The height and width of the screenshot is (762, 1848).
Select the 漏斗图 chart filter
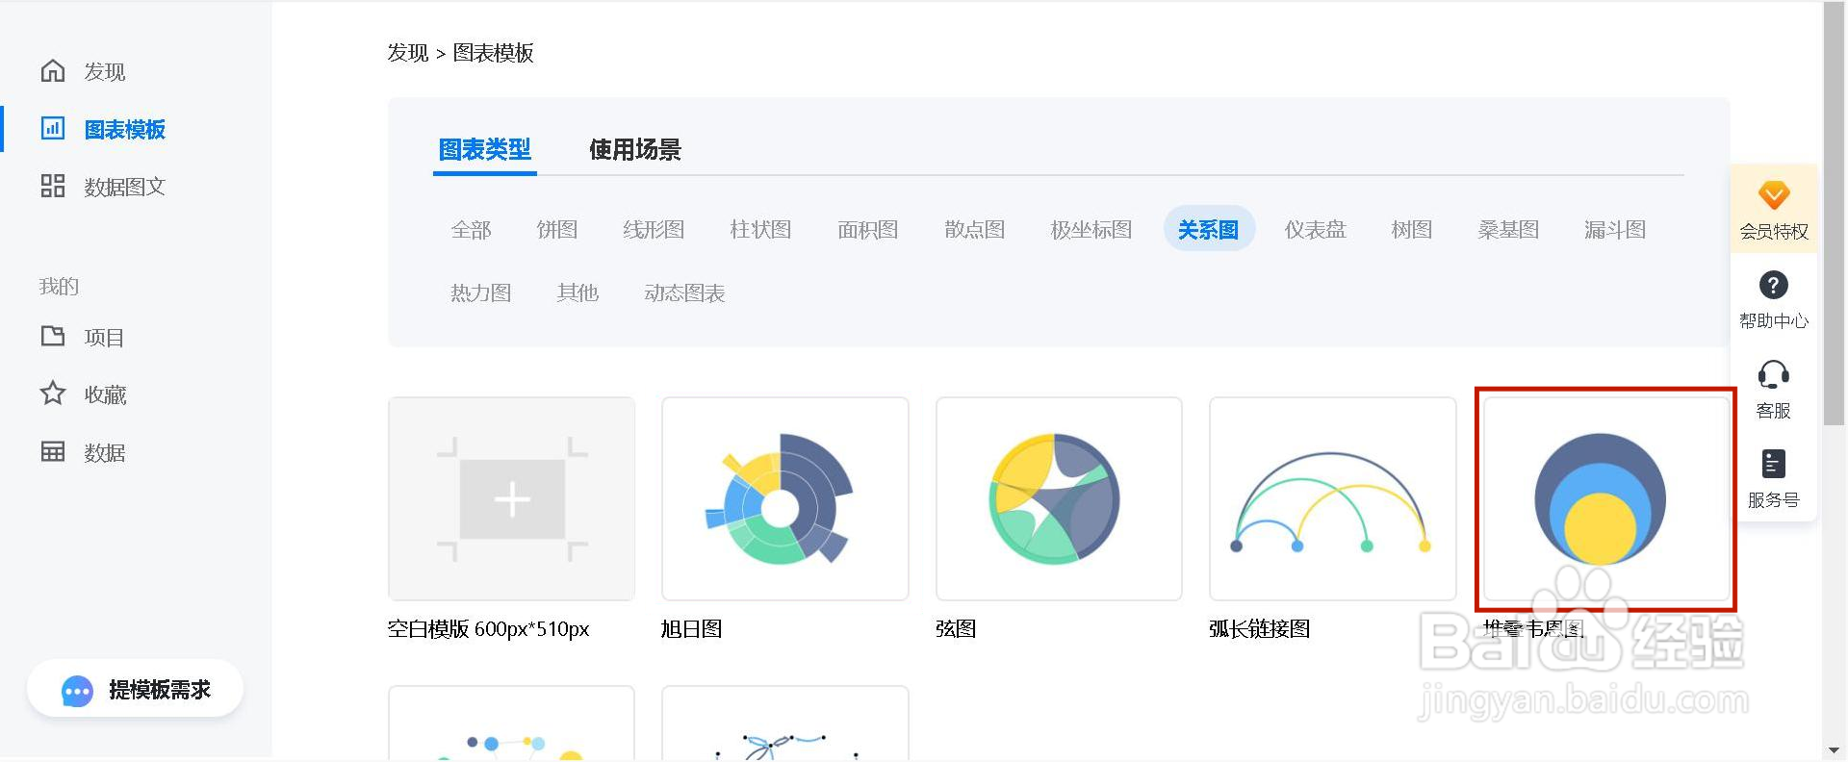[x=1615, y=229]
